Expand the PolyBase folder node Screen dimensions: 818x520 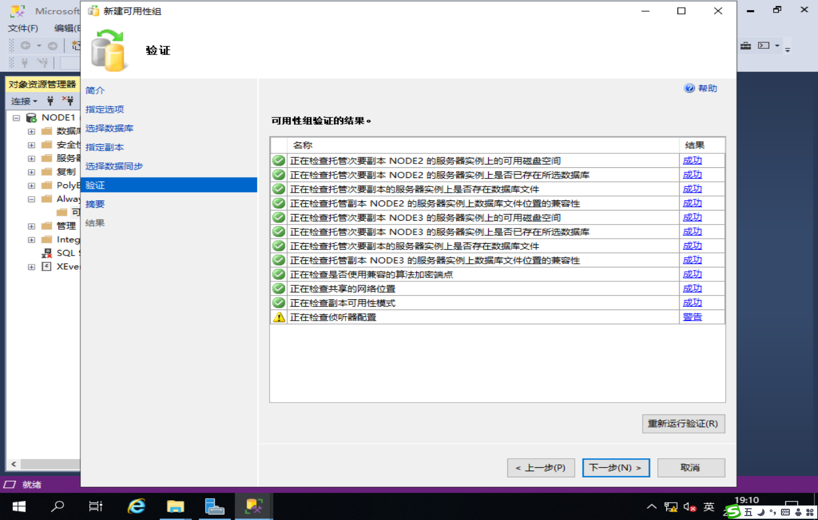click(31, 186)
